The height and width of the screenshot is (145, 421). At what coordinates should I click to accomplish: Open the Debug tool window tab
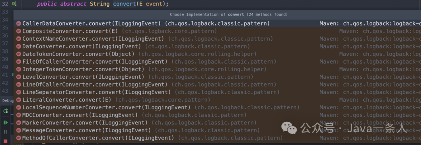coord(7,101)
